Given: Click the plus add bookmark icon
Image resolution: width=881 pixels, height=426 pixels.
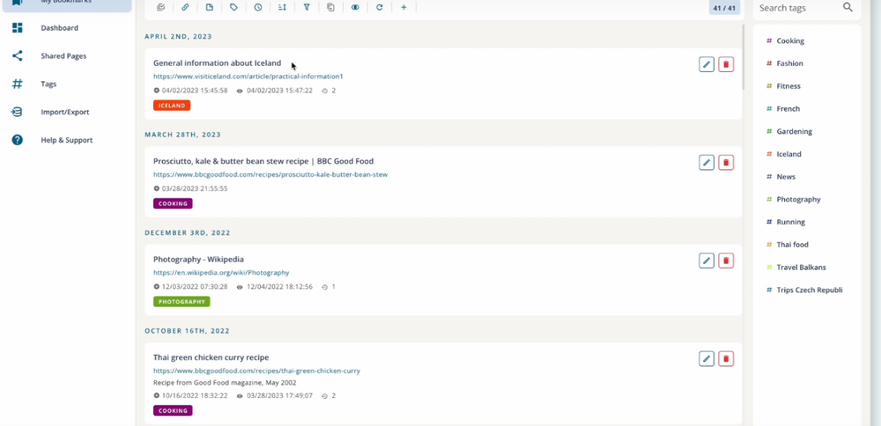Looking at the screenshot, I should pos(403,8).
